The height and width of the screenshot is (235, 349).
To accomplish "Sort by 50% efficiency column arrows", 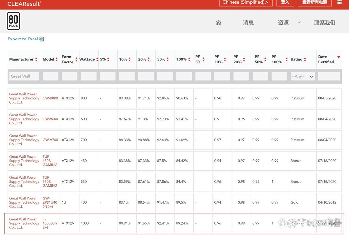I will (x=168, y=59).
